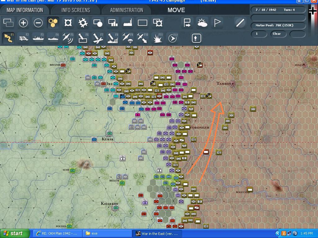
Task: Open the Map Information tab
Action: [x=25, y=10]
